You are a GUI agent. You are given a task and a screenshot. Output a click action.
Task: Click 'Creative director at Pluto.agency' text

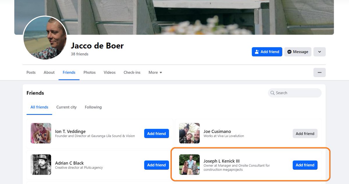click(79, 167)
